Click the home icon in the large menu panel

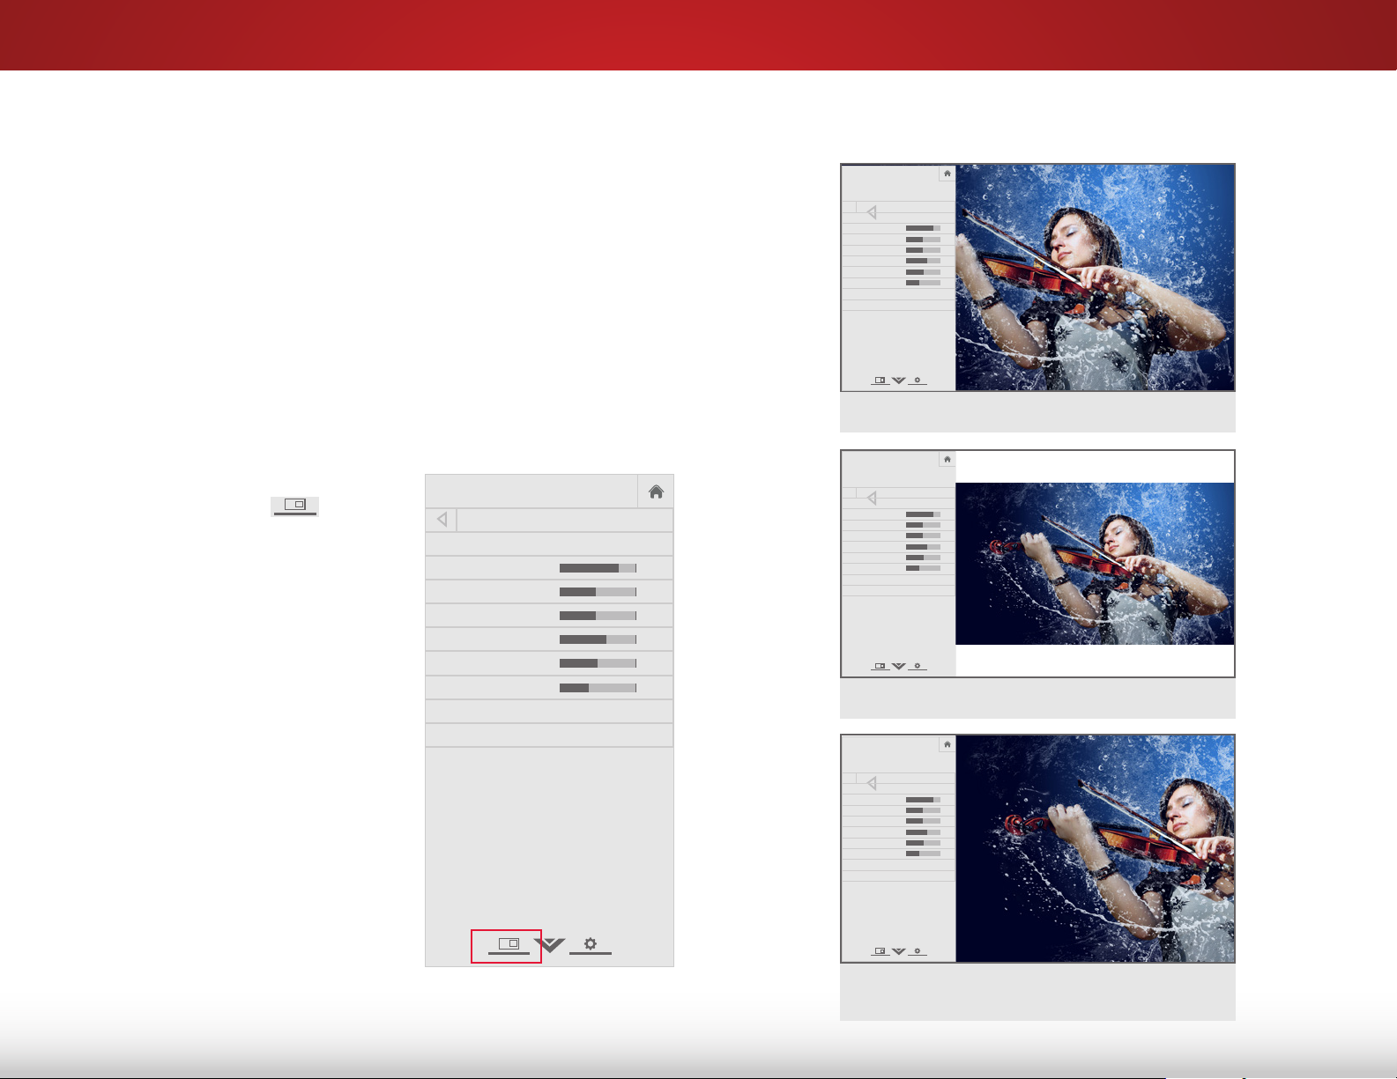click(656, 491)
